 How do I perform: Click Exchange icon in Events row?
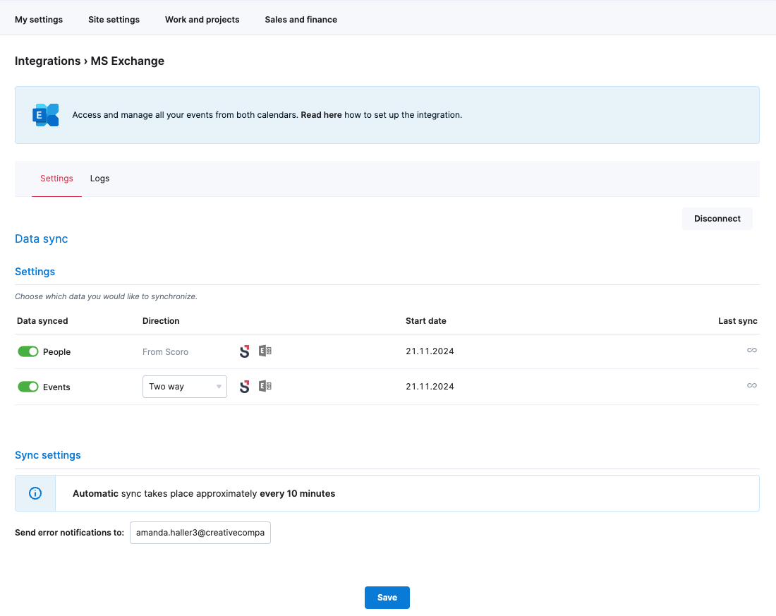[265, 386]
